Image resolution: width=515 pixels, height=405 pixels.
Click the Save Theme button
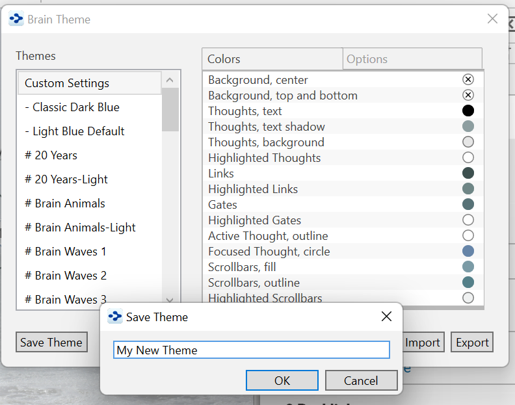coord(51,343)
